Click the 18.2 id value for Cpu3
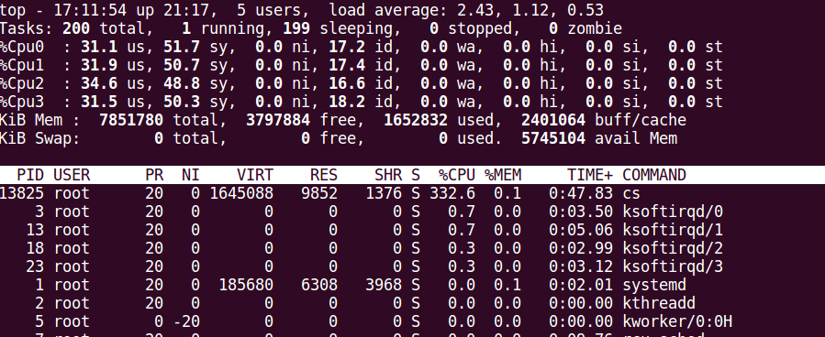 [x=347, y=102]
